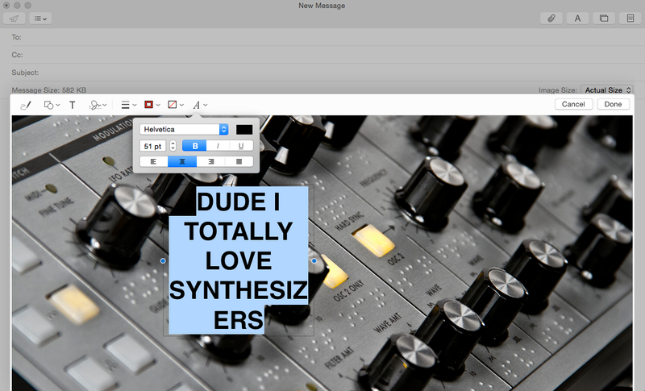Viewport: 645px width, 391px height.
Task: Open the Signature tool menu
Action: click(x=98, y=106)
